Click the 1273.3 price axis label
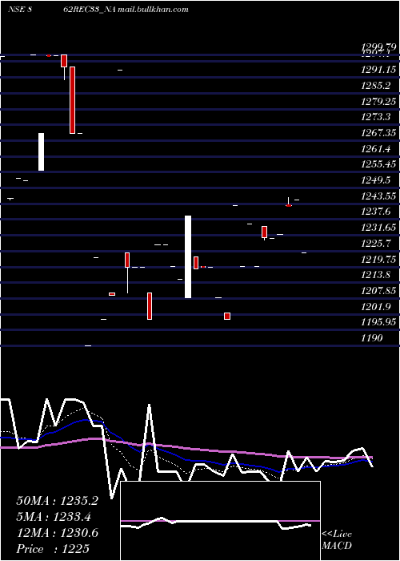This screenshot has width=400, height=561. [376, 117]
